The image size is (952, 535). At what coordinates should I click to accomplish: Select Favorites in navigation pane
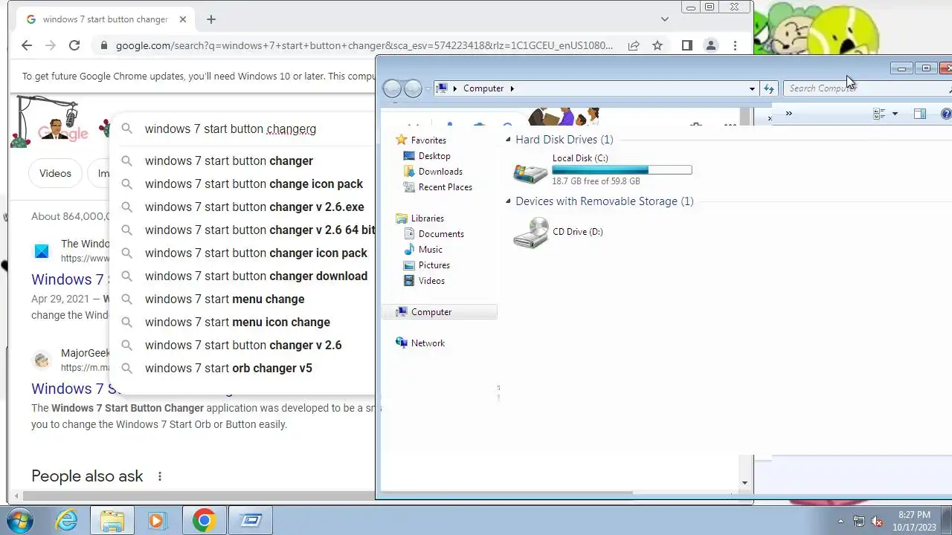coord(428,140)
